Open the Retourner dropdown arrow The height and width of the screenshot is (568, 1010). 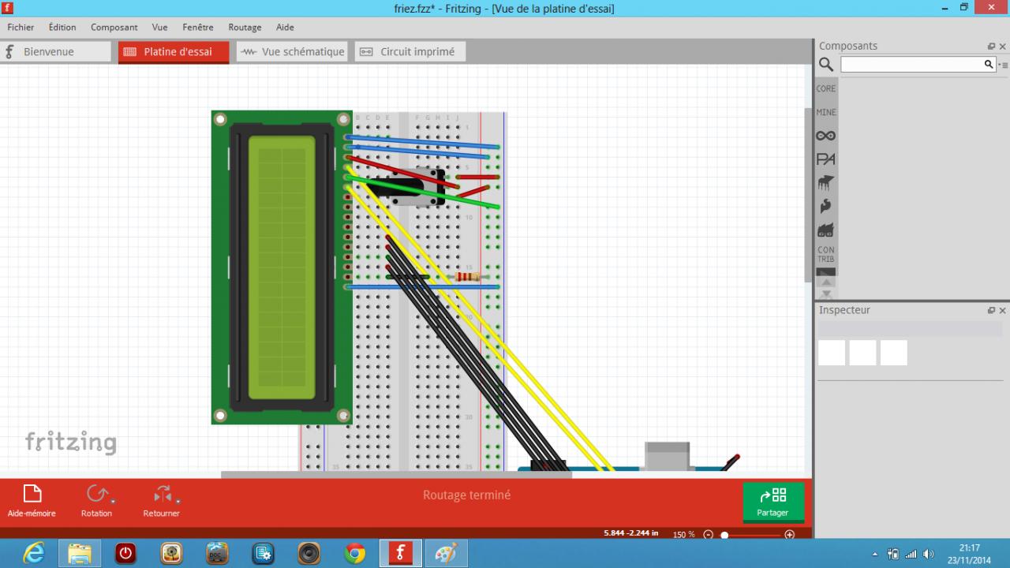point(178,501)
